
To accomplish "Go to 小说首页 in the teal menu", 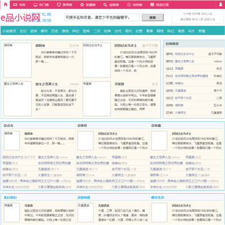I will pos(9,31).
